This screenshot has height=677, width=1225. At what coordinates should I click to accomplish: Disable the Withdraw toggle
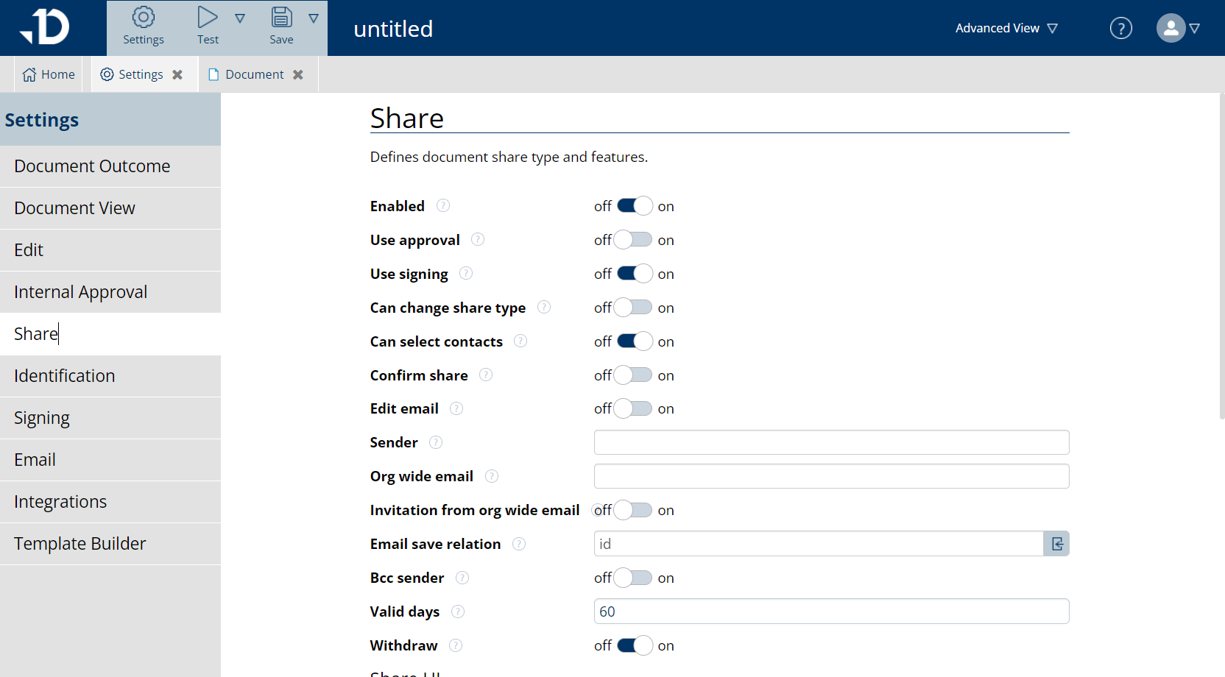click(635, 645)
